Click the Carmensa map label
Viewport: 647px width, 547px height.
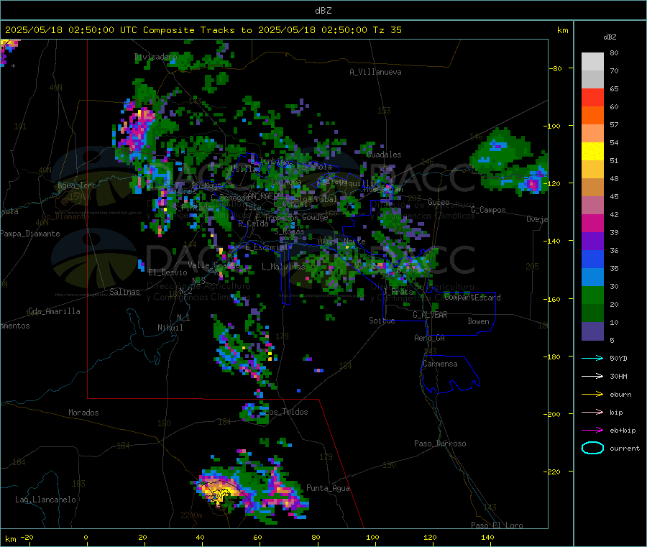[x=440, y=364]
